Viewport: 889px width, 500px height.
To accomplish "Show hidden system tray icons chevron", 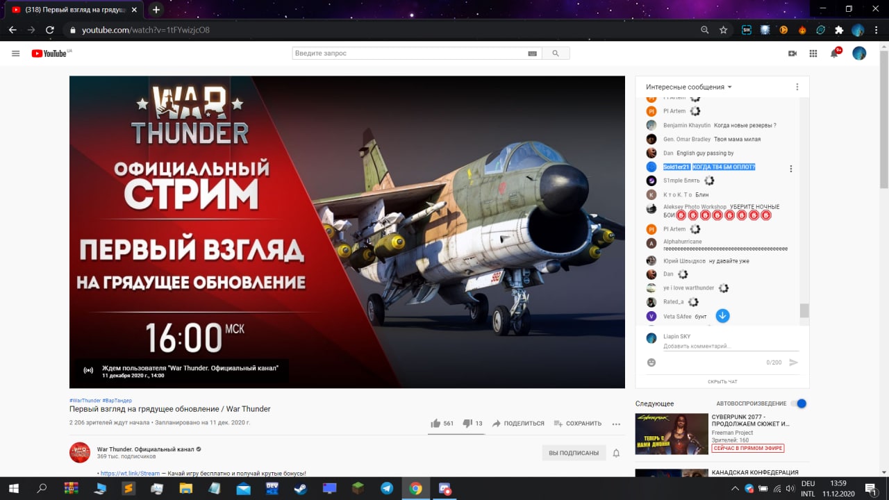I will click(x=736, y=488).
